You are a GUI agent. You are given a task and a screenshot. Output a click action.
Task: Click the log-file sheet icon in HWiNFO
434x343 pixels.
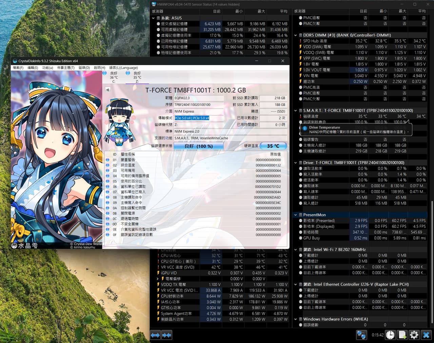[402, 335]
